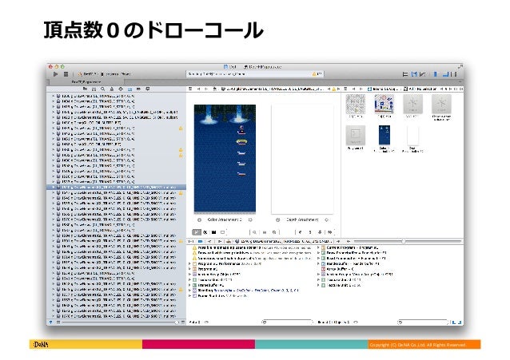Open the draw call jump bar in debug bar
This screenshot has width=510, height=360.
(x=284, y=241)
